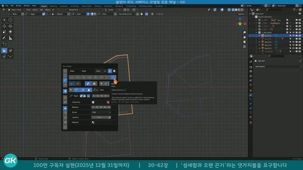Click the blue grid icon in popup header

110,71
